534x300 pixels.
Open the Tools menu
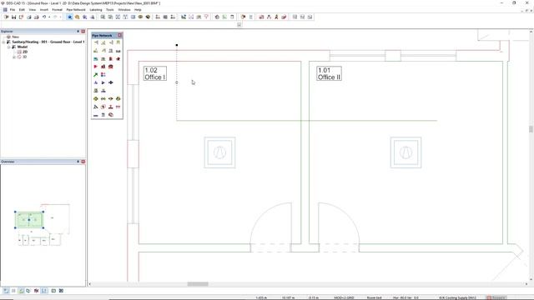[110, 10]
